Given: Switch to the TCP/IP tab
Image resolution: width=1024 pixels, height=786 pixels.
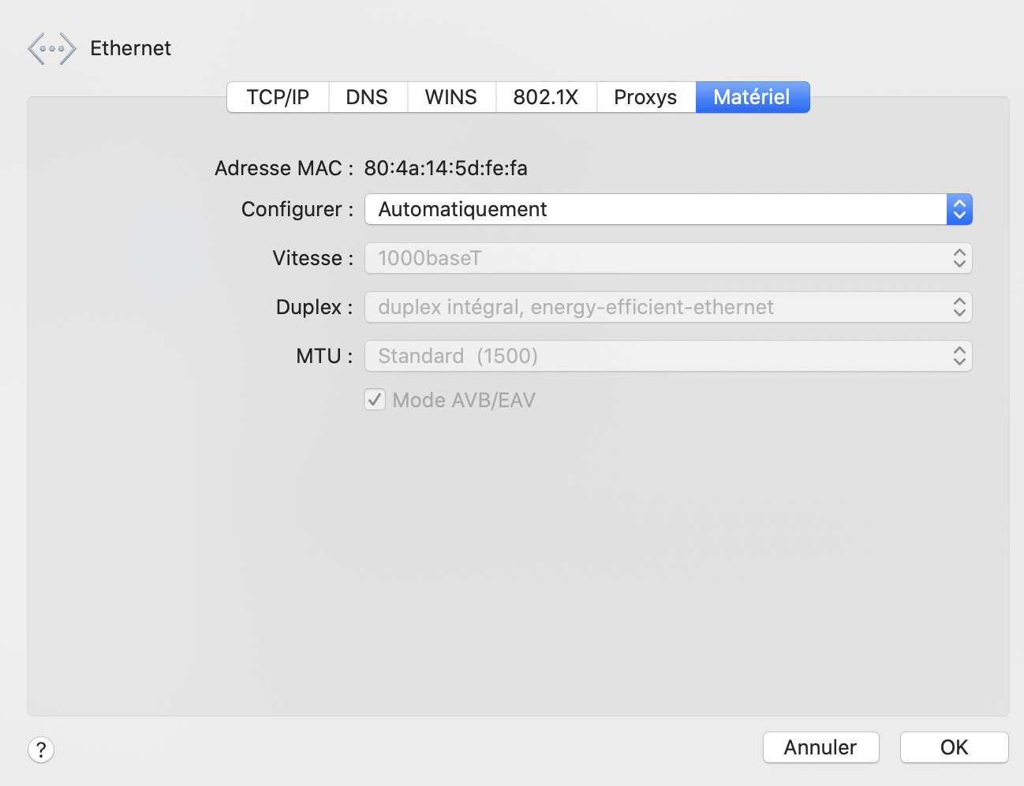Looking at the screenshot, I should point(278,97).
